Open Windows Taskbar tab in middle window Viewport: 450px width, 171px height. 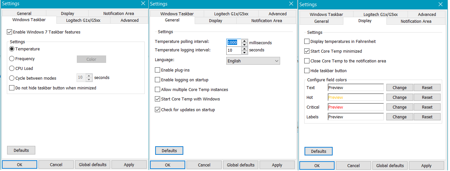coord(177,14)
